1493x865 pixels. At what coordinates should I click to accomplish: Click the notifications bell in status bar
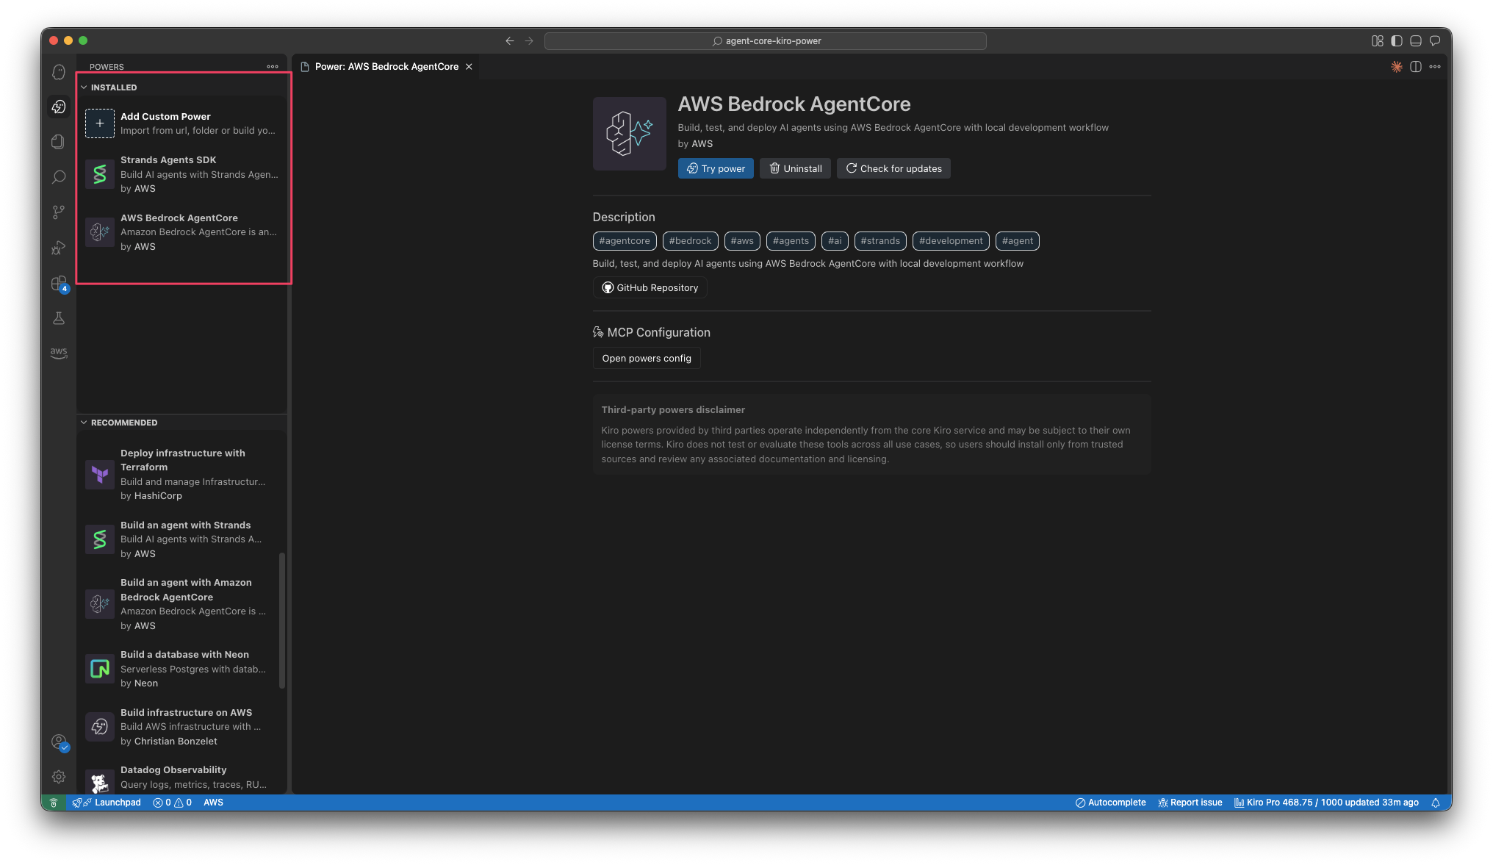(x=1436, y=803)
